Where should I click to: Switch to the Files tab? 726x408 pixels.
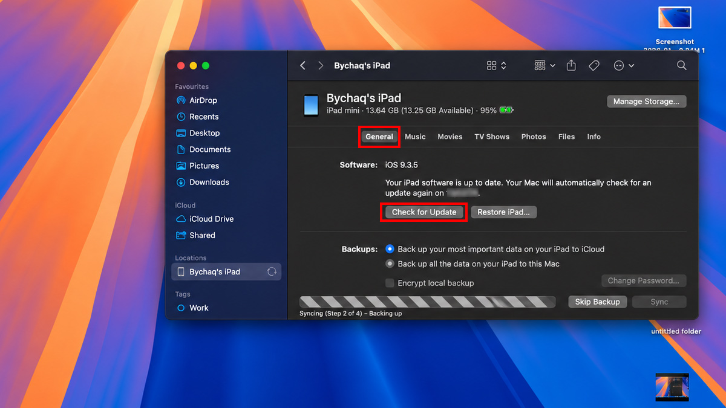(x=567, y=137)
